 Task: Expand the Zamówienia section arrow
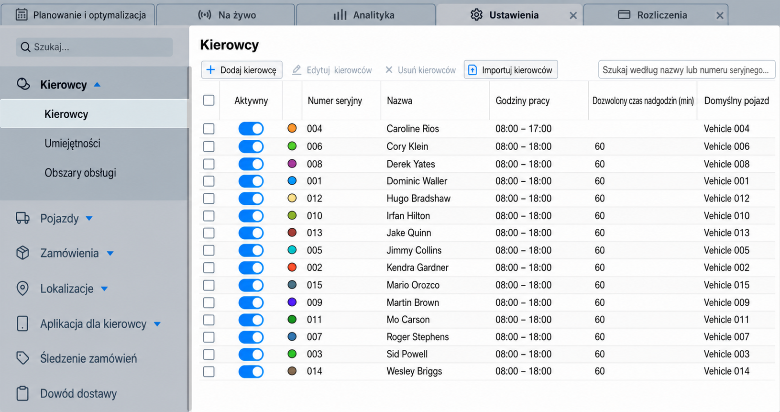tap(110, 253)
